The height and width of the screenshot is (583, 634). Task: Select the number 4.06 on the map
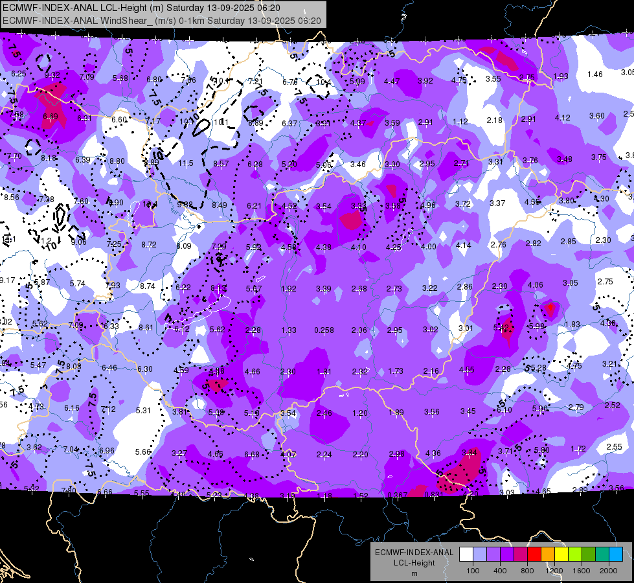tap(536, 285)
